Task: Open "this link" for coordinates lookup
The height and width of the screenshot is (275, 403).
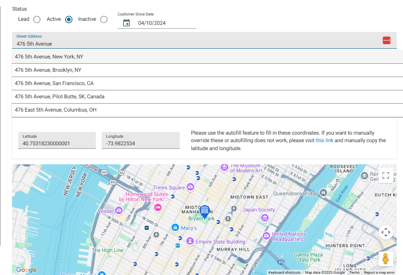Action: [x=324, y=140]
